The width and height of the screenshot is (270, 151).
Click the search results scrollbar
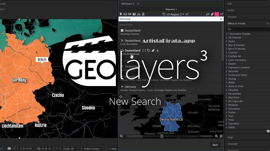222,41
